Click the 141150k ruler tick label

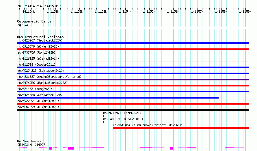coord(29,12)
